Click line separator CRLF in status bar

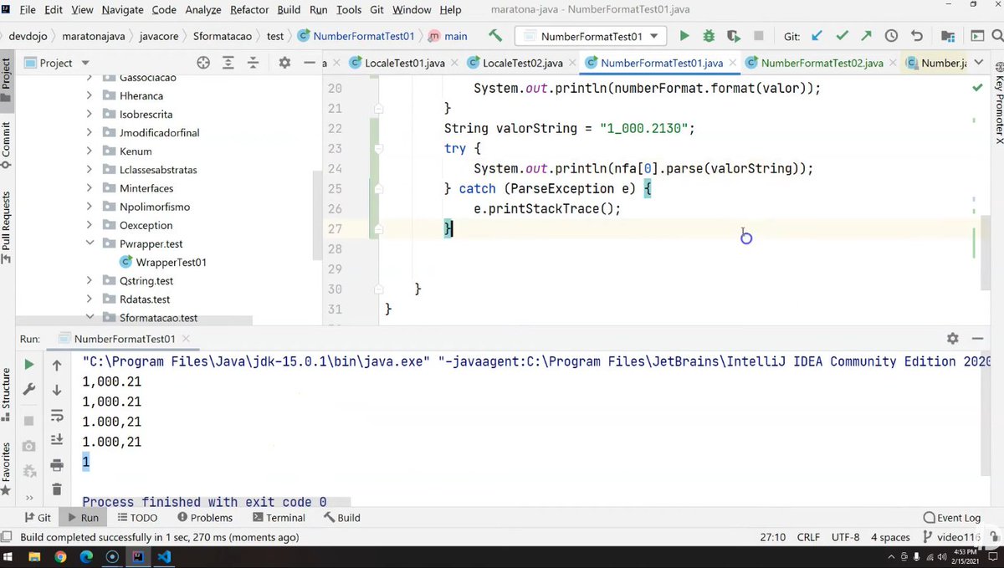[x=808, y=537]
